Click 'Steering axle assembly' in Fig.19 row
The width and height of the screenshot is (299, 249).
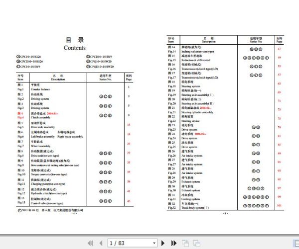pos(197,95)
